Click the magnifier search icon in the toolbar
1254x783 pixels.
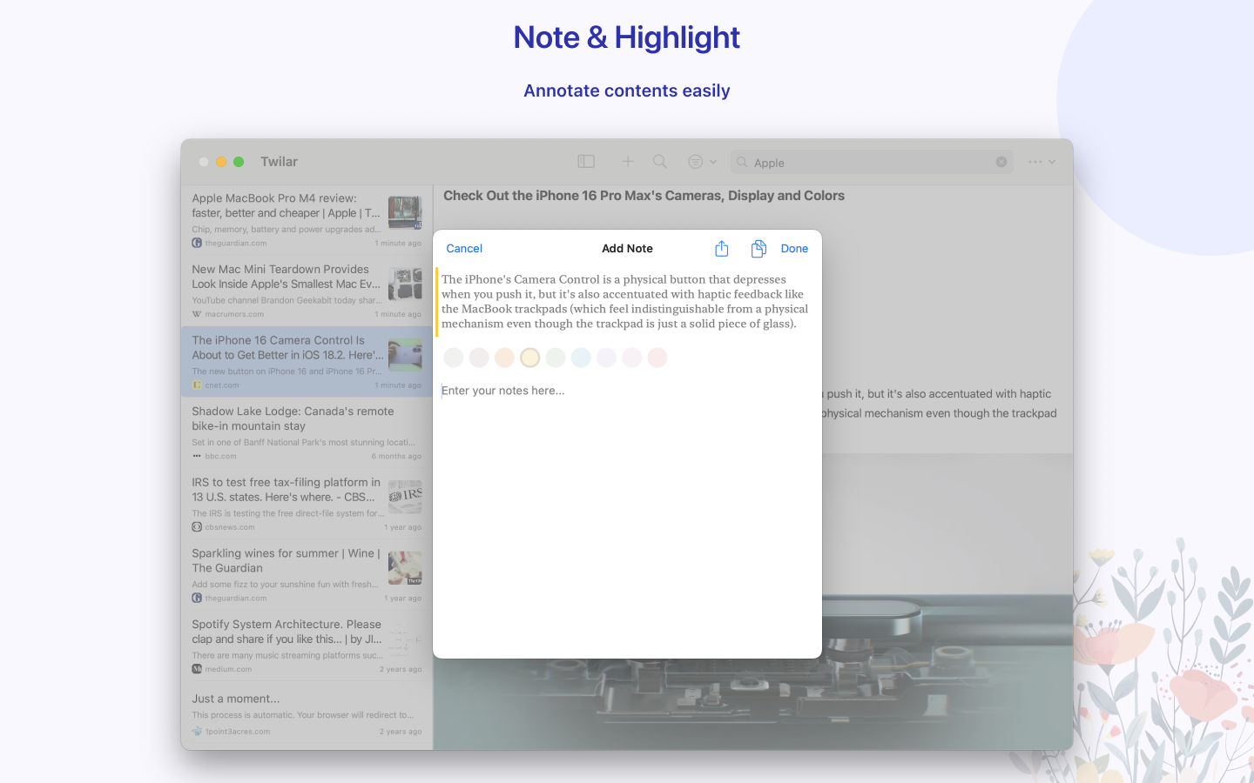point(660,162)
